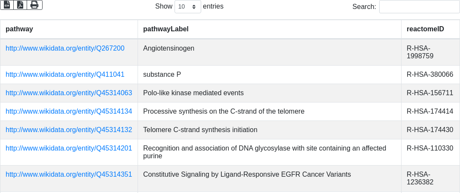Open the wikidata Q45314351 link
The width and height of the screenshot is (460, 193).
click(x=69, y=175)
